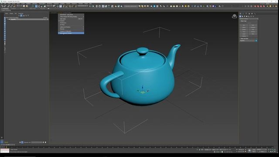Click the Cylinder primitive button

pyautogui.click(x=244, y=29)
